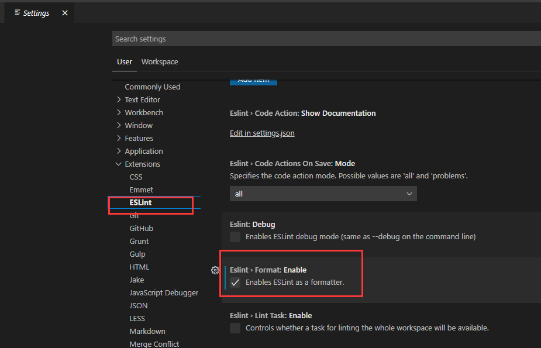Select Markdown settings

147,331
